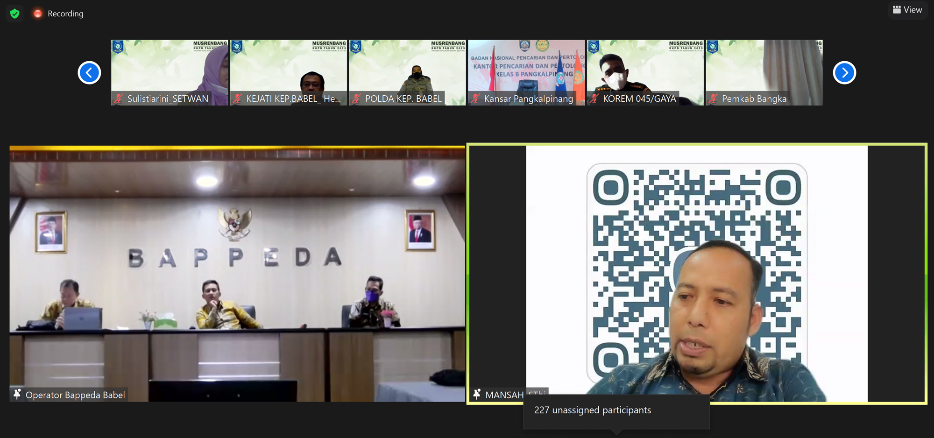The width and height of the screenshot is (934, 438).
Task: Go to next page of participant thumbnails
Action: click(844, 72)
